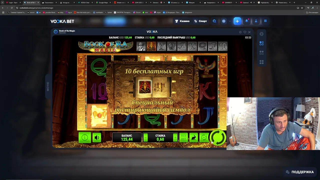320x180 pixels.
Task: Open the kick bookmark
Action: tap(145, 12)
